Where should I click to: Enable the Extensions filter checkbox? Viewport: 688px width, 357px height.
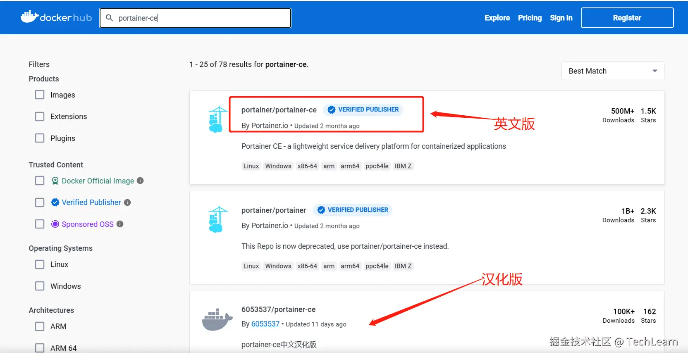coord(40,117)
